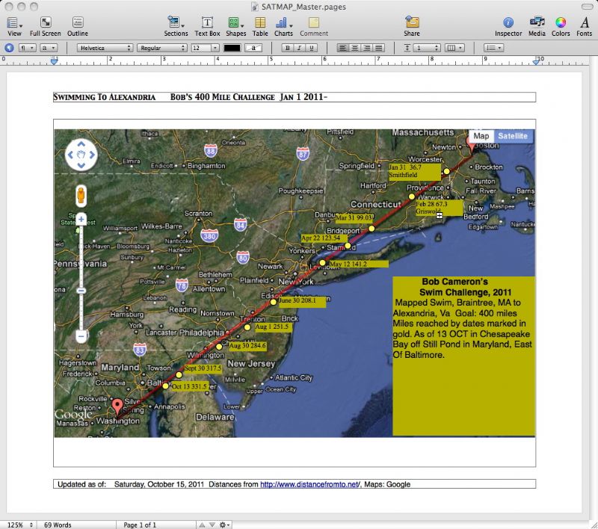
Task: Toggle the styles drawer button
Action: (9, 48)
